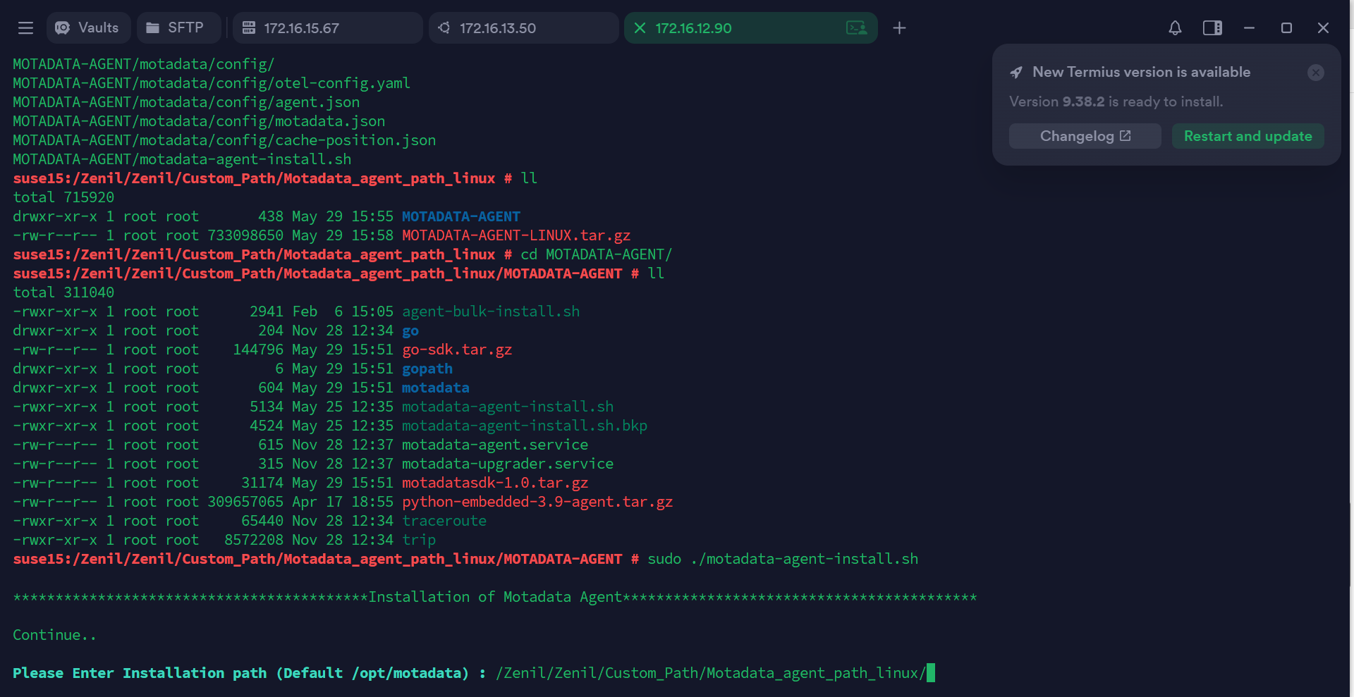
Task: Click the 'cd MOTADATA-AGENT/' command text
Action: coord(597,254)
